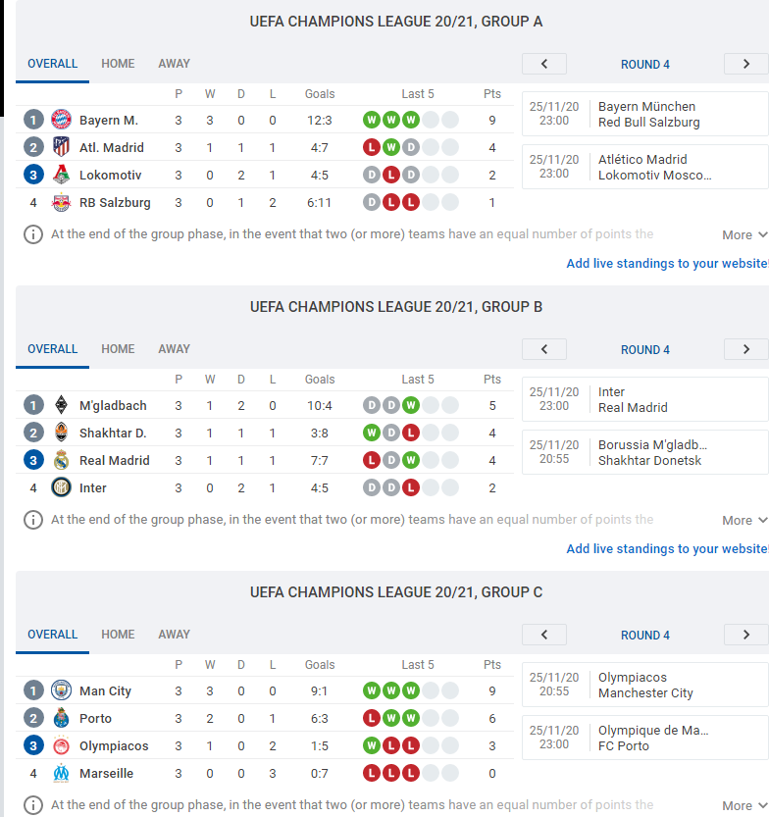This screenshot has height=817, width=769.
Task: Switch to the Away tab in Group B
Action: pyautogui.click(x=174, y=349)
